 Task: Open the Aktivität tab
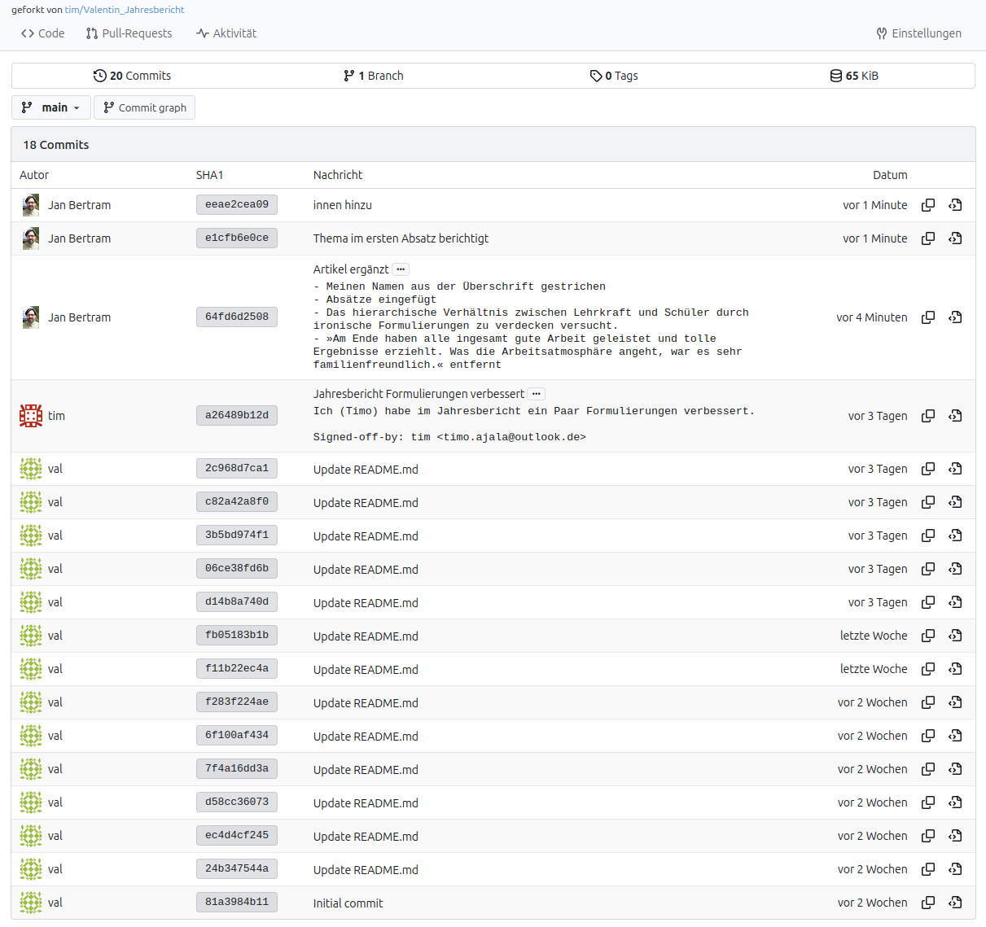pos(226,33)
